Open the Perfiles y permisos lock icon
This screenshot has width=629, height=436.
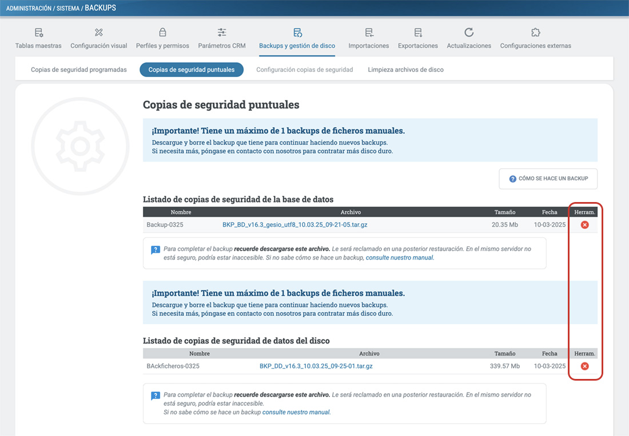pos(162,33)
